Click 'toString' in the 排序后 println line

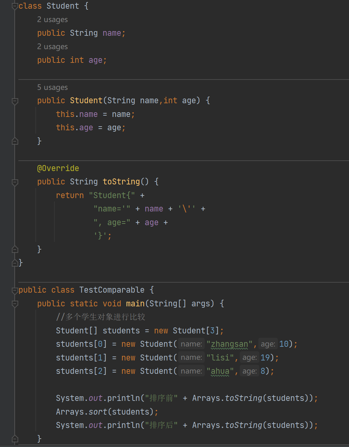tap(244, 425)
